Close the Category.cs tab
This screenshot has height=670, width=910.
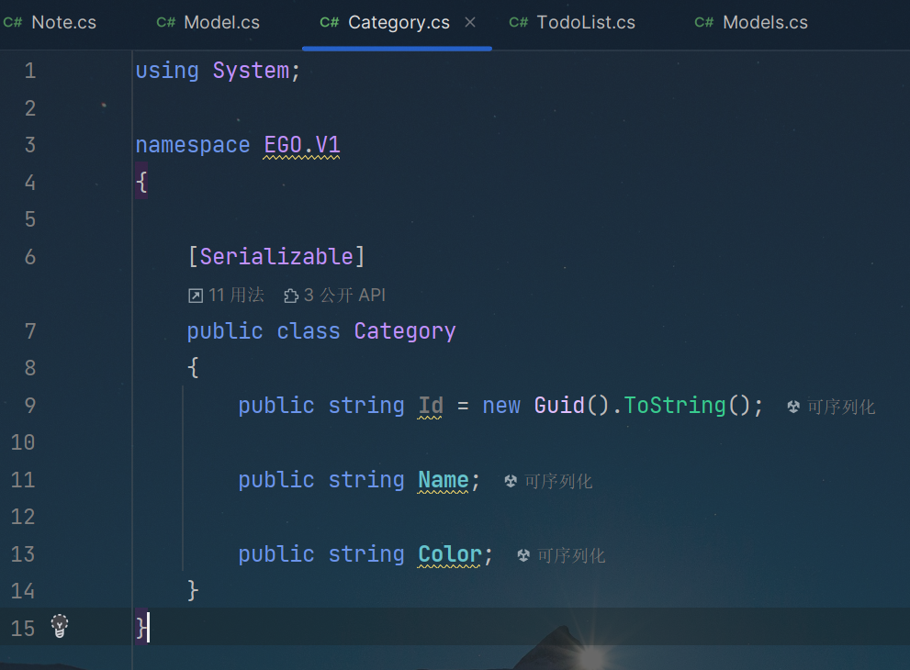point(470,22)
